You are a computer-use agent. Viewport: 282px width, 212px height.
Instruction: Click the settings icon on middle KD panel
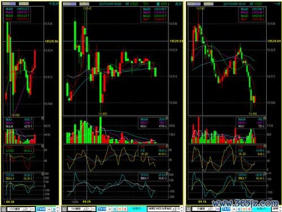click(x=167, y=146)
